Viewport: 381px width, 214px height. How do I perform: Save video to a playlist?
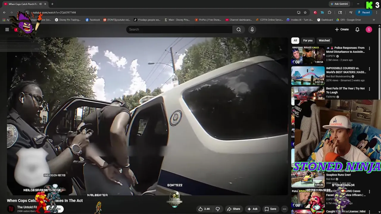(x=271, y=209)
